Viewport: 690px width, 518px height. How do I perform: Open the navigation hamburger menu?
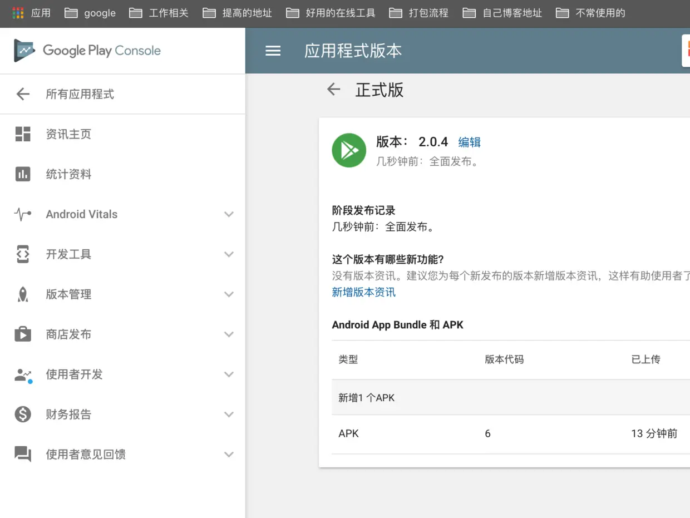(x=273, y=51)
